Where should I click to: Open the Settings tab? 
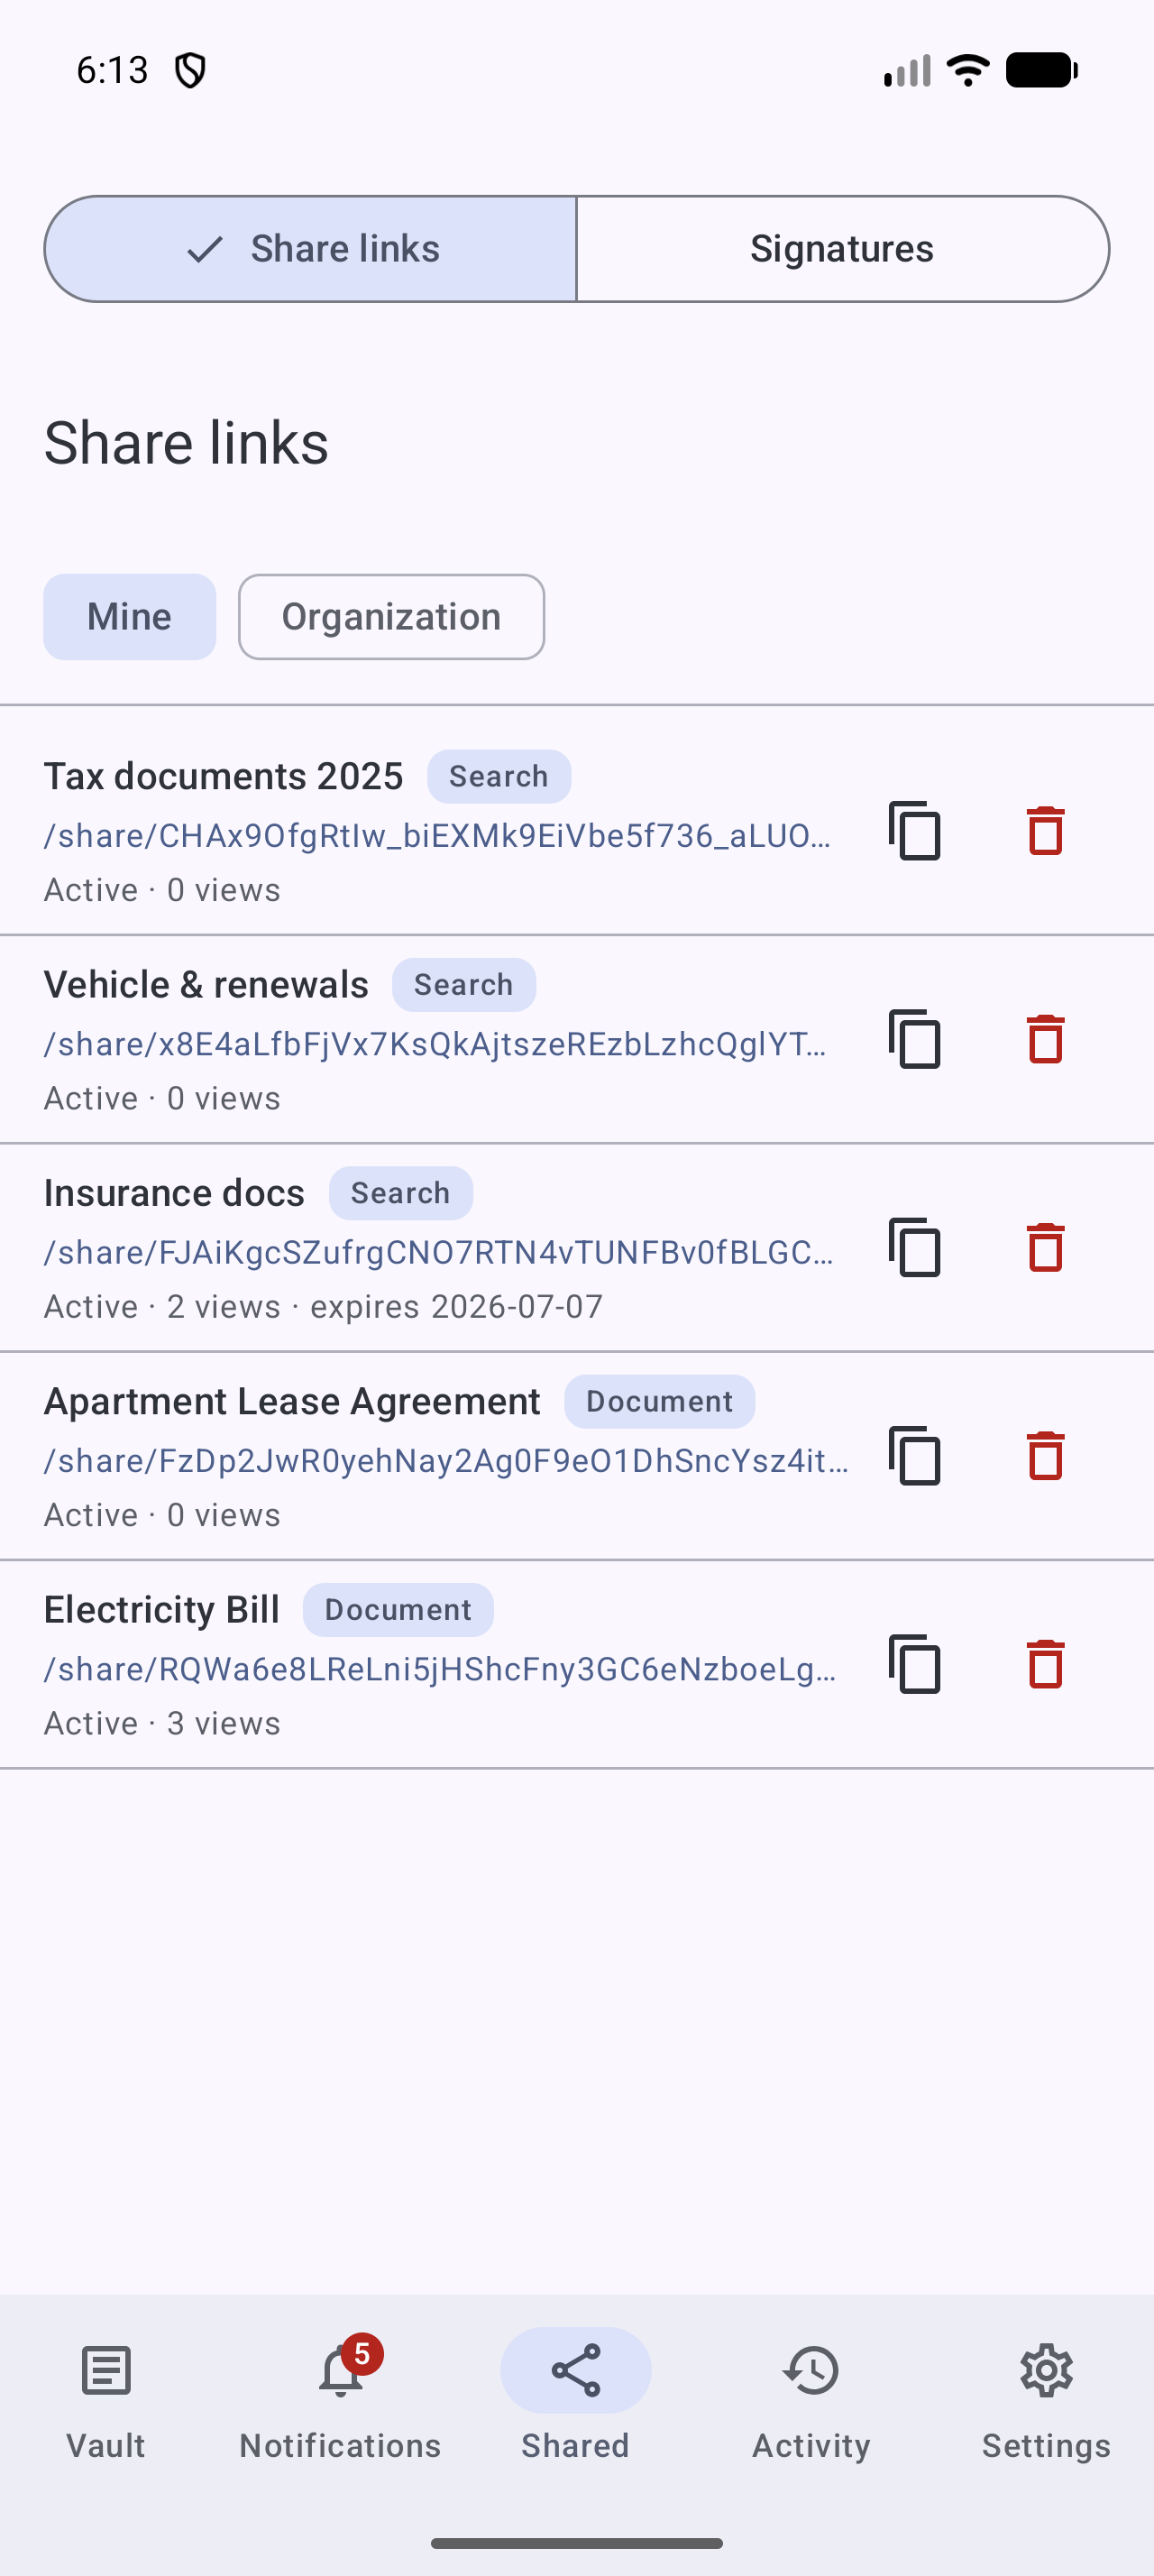tap(1046, 2401)
